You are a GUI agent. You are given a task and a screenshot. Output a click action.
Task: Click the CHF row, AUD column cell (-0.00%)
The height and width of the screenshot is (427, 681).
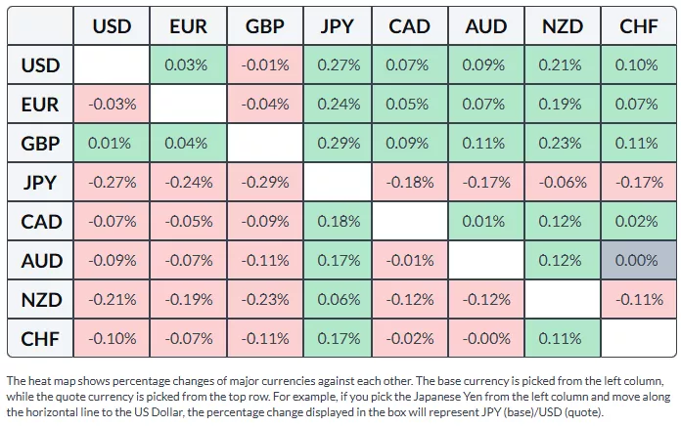pos(487,339)
